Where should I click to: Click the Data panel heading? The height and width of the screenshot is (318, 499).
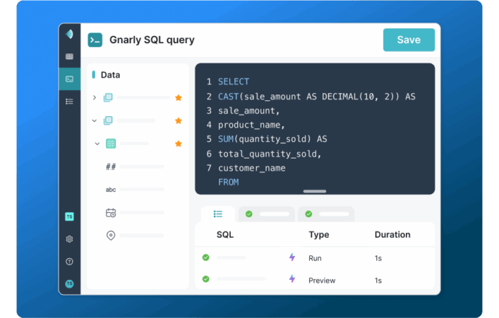[x=110, y=75]
